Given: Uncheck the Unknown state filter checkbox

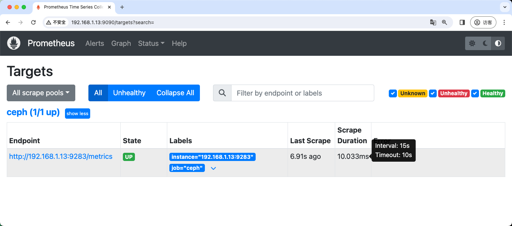Looking at the screenshot, I should pyautogui.click(x=393, y=93).
